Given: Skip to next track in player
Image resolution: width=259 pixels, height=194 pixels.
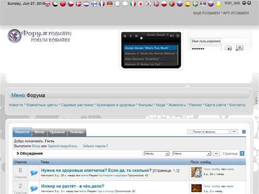Looking at the screenshot, I should (x=136, y=36).
